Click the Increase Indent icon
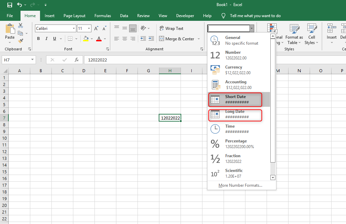This screenshot has height=224, width=346. (151, 39)
